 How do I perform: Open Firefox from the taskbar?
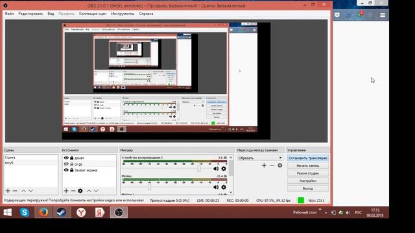tap(43, 212)
